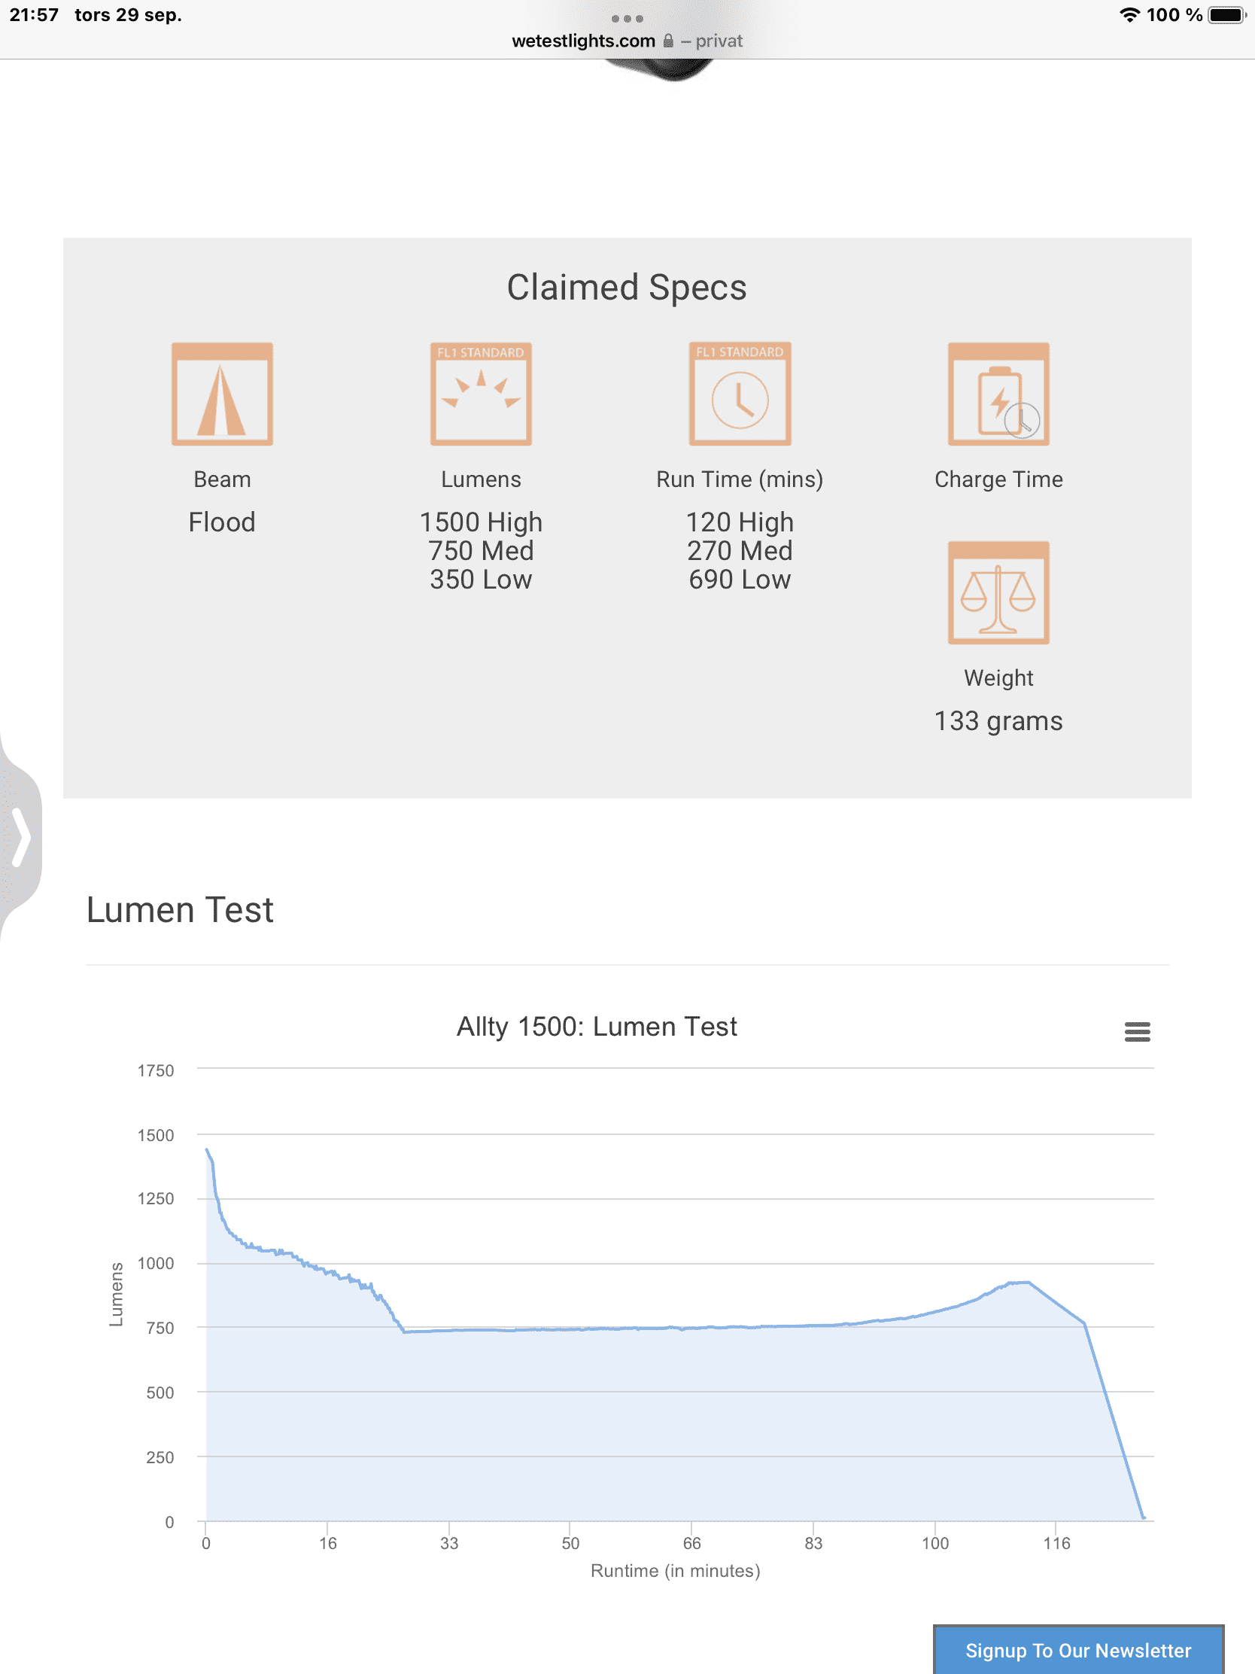The width and height of the screenshot is (1255, 1674).
Task: Click the Weight scales icon
Action: (998, 592)
